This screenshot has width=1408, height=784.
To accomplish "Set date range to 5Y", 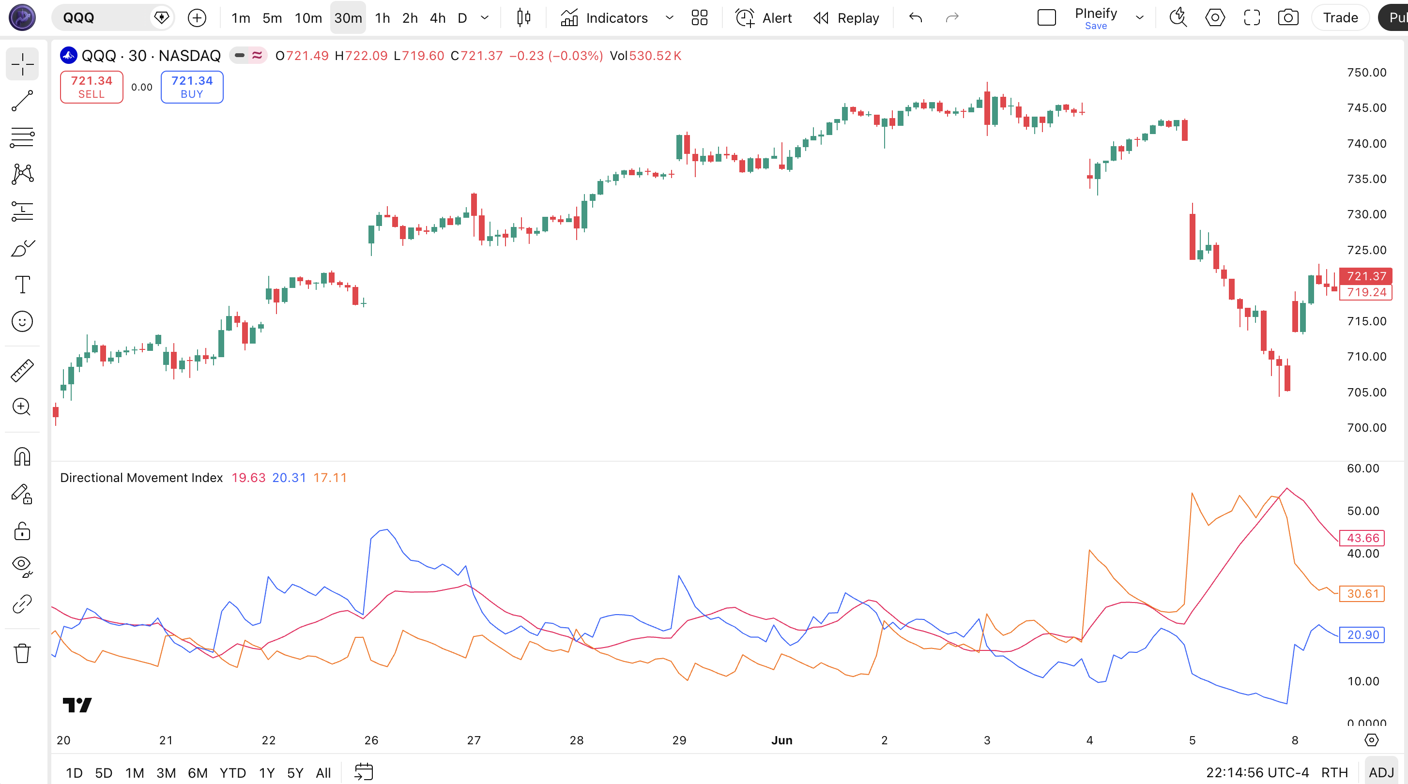I will [295, 772].
